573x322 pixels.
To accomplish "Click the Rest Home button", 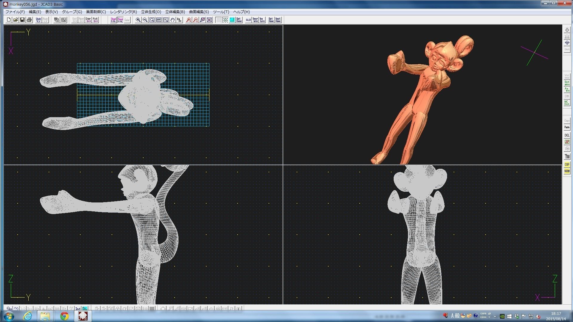I will (x=278, y=20).
